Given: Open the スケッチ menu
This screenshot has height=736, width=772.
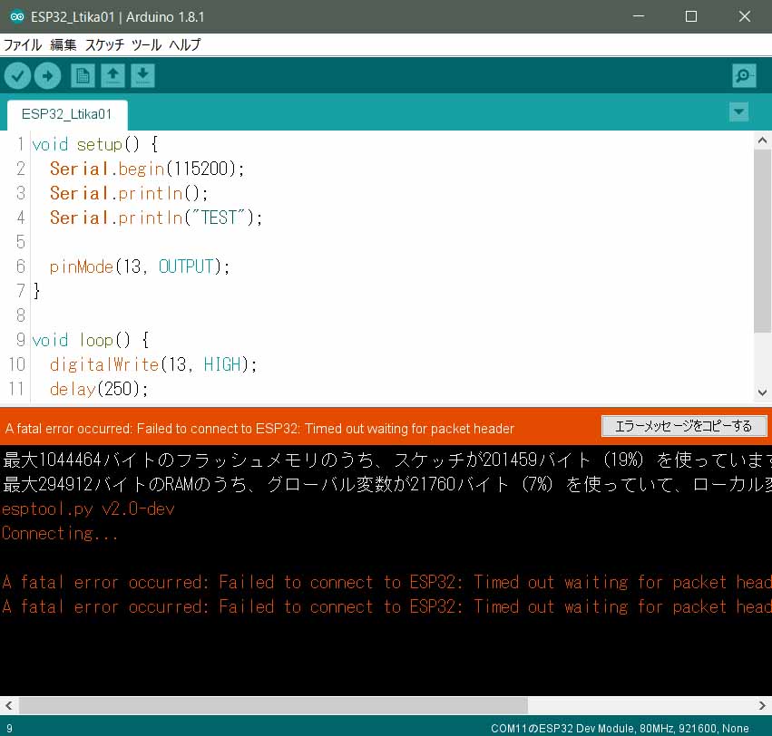Looking at the screenshot, I should tap(104, 44).
